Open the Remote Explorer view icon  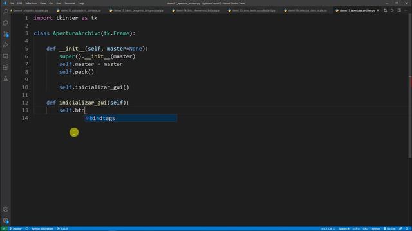[6, 56]
